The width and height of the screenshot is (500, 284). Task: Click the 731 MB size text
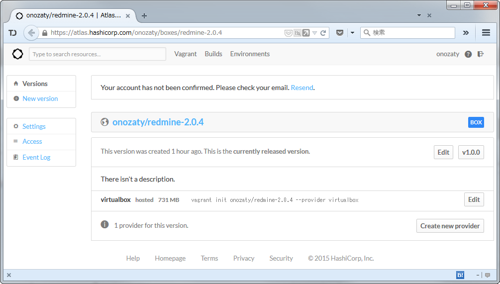(169, 200)
